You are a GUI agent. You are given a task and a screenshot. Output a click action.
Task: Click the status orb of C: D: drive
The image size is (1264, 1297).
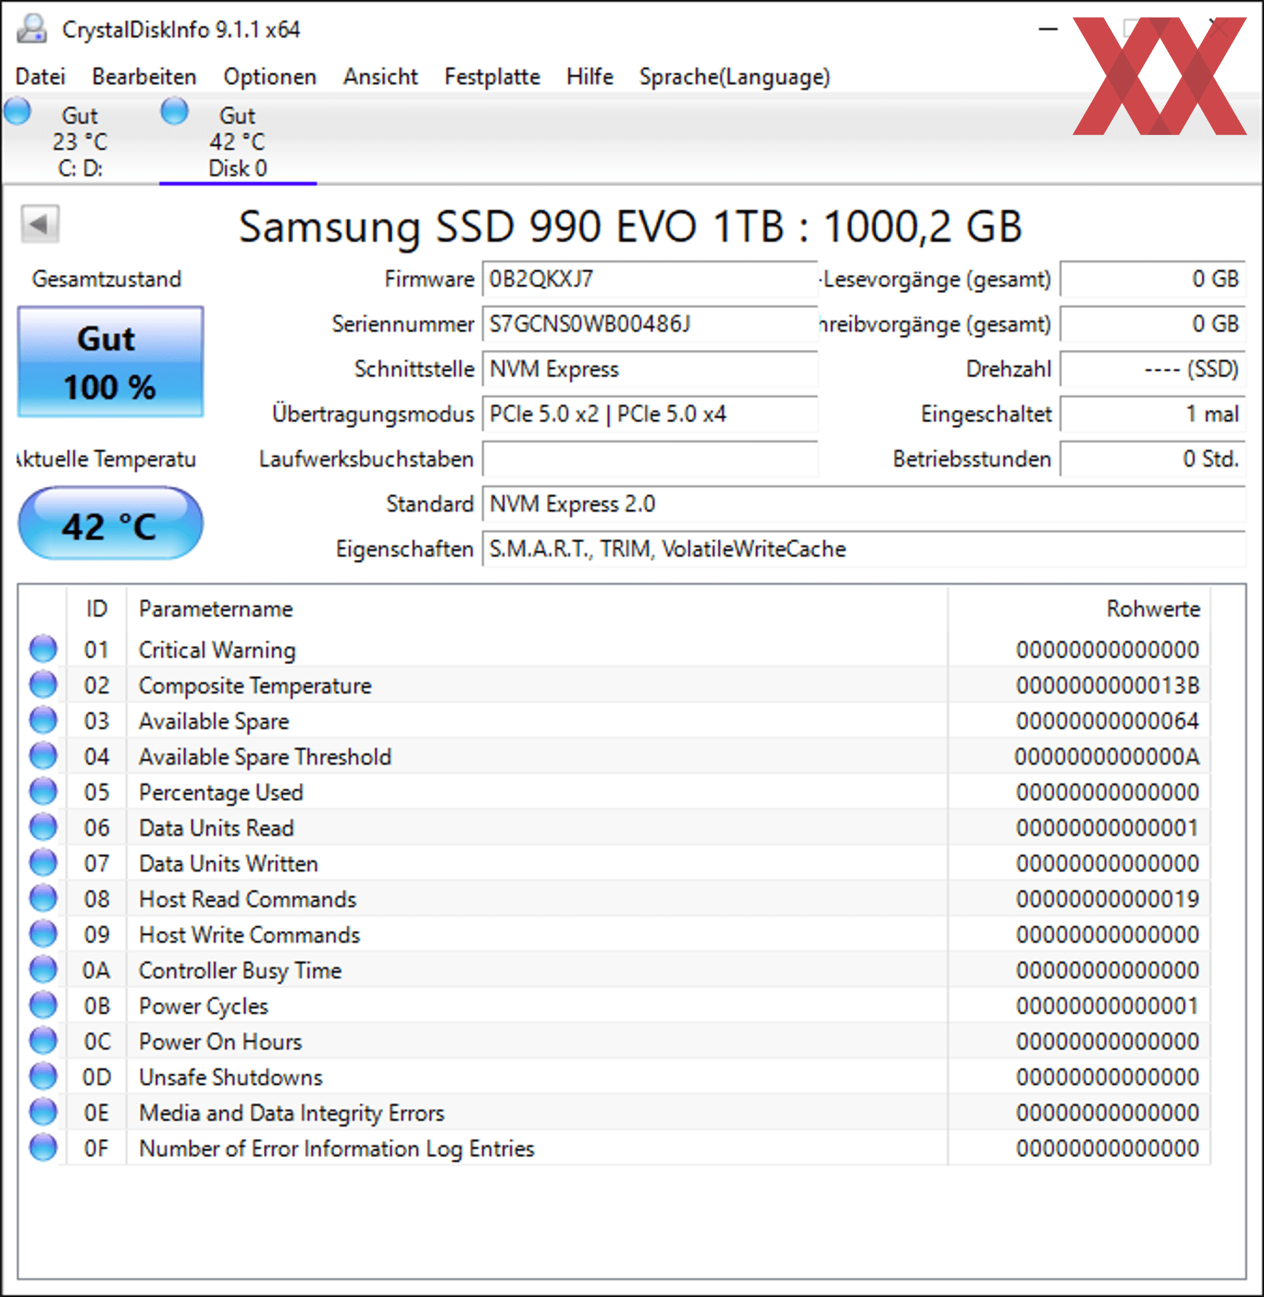pyautogui.click(x=18, y=111)
